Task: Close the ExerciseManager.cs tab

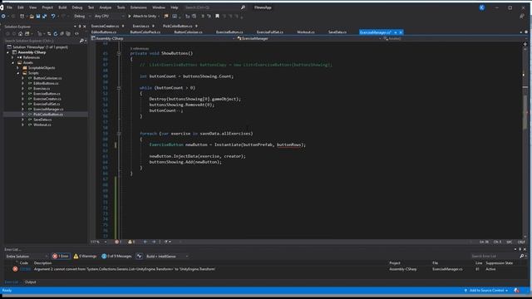Action: pyautogui.click(x=401, y=32)
